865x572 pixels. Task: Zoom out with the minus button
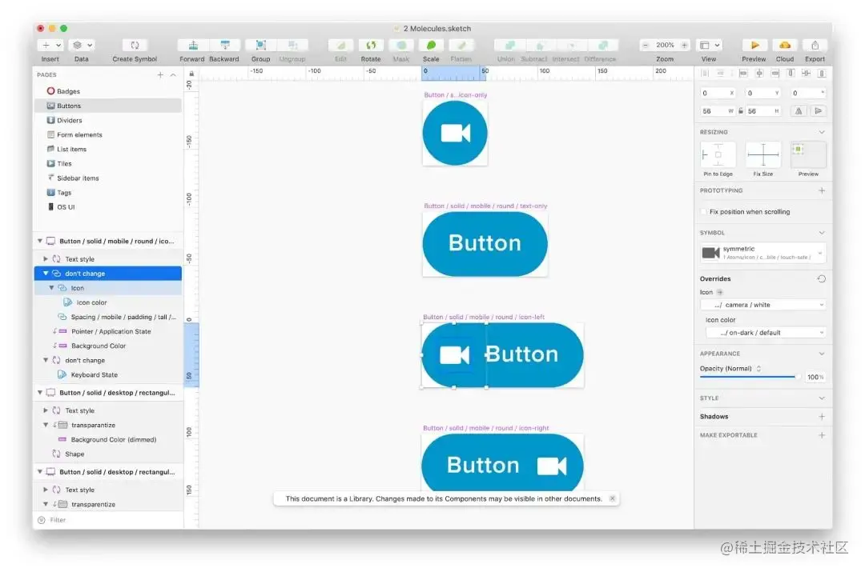pyautogui.click(x=646, y=45)
